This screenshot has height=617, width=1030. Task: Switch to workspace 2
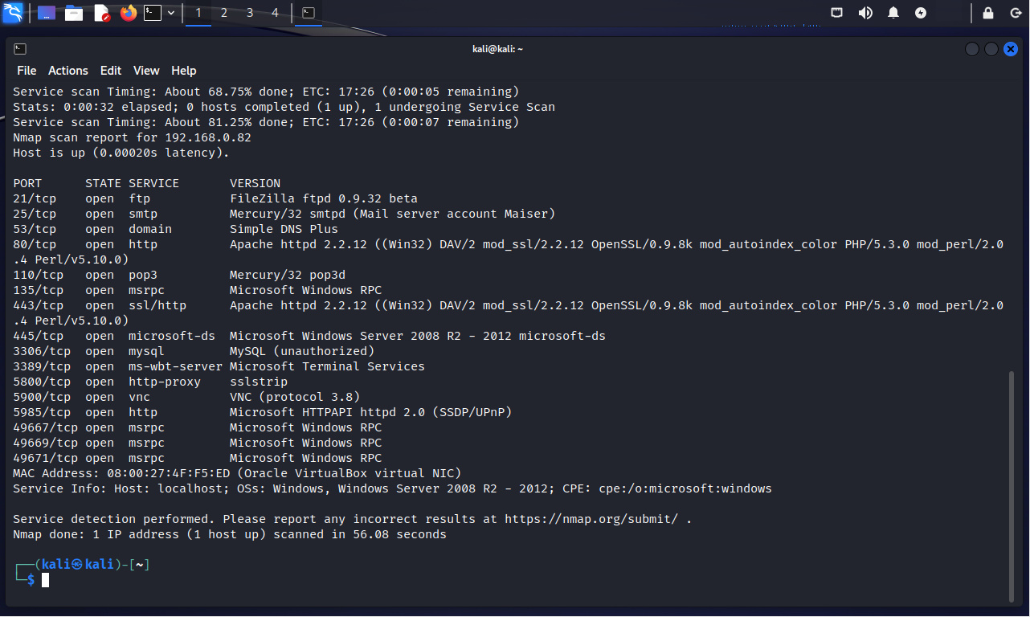pyautogui.click(x=224, y=13)
